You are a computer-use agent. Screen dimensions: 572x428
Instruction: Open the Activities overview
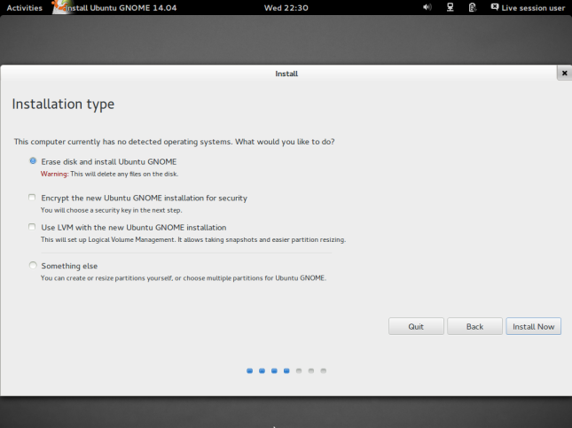click(24, 7)
